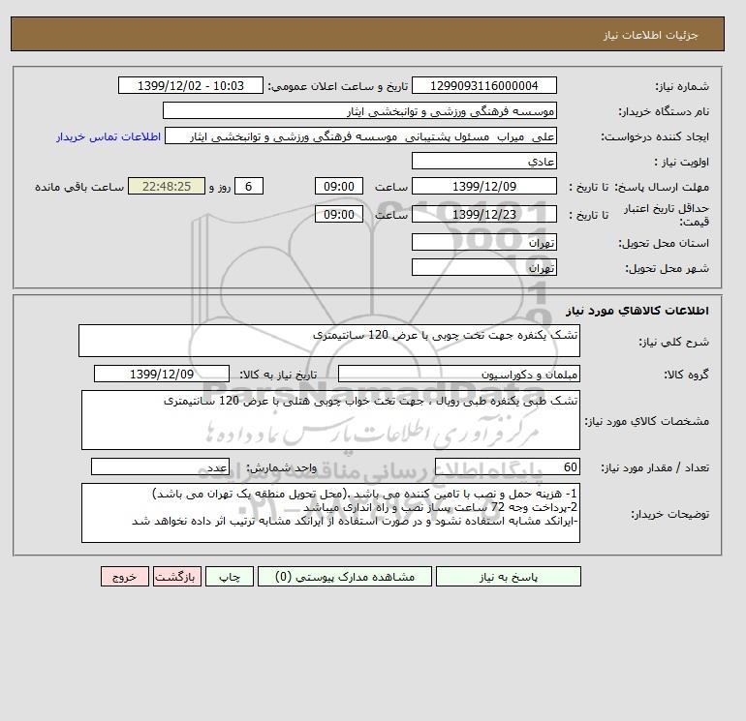The image size is (746, 721).
Task: Click the goods group field مبلمان و دکوراسیون
Action: click(x=458, y=374)
